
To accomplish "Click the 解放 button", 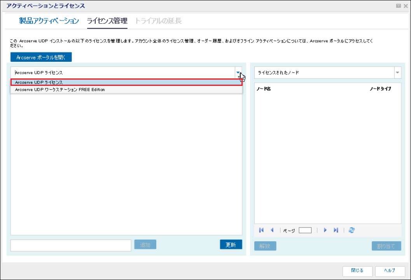I will coord(265,246).
